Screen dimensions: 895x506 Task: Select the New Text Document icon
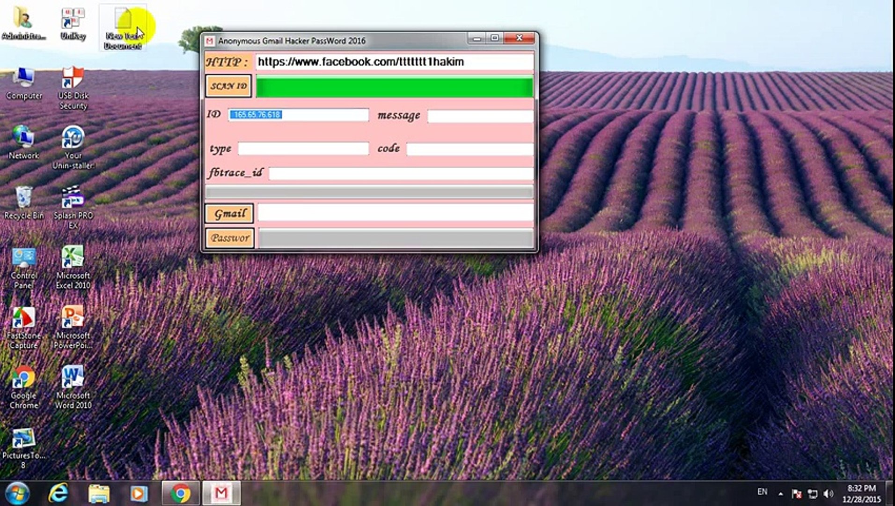click(x=123, y=28)
